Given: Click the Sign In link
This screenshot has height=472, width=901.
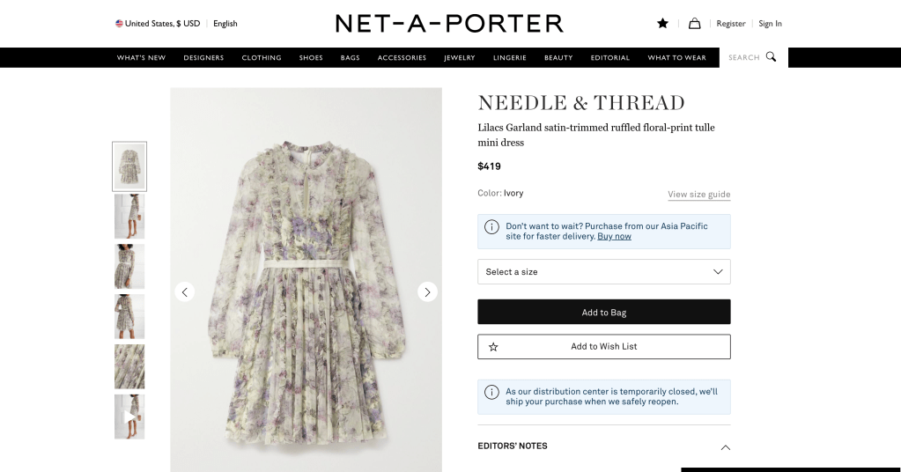Looking at the screenshot, I should tap(770, 24).
